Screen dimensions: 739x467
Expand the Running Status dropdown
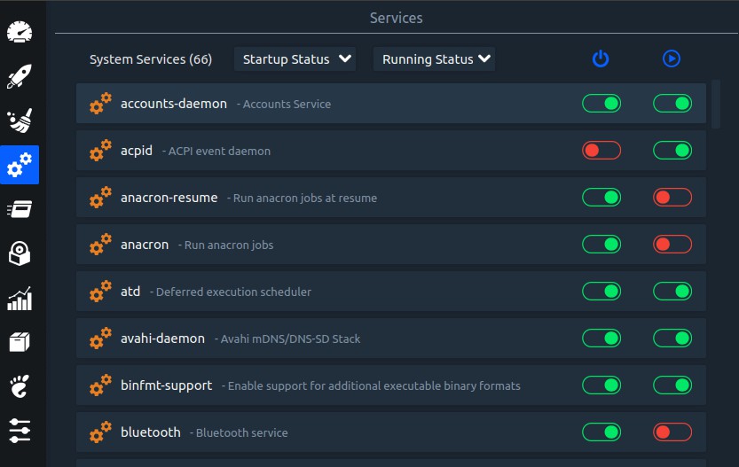pos(434,58)
